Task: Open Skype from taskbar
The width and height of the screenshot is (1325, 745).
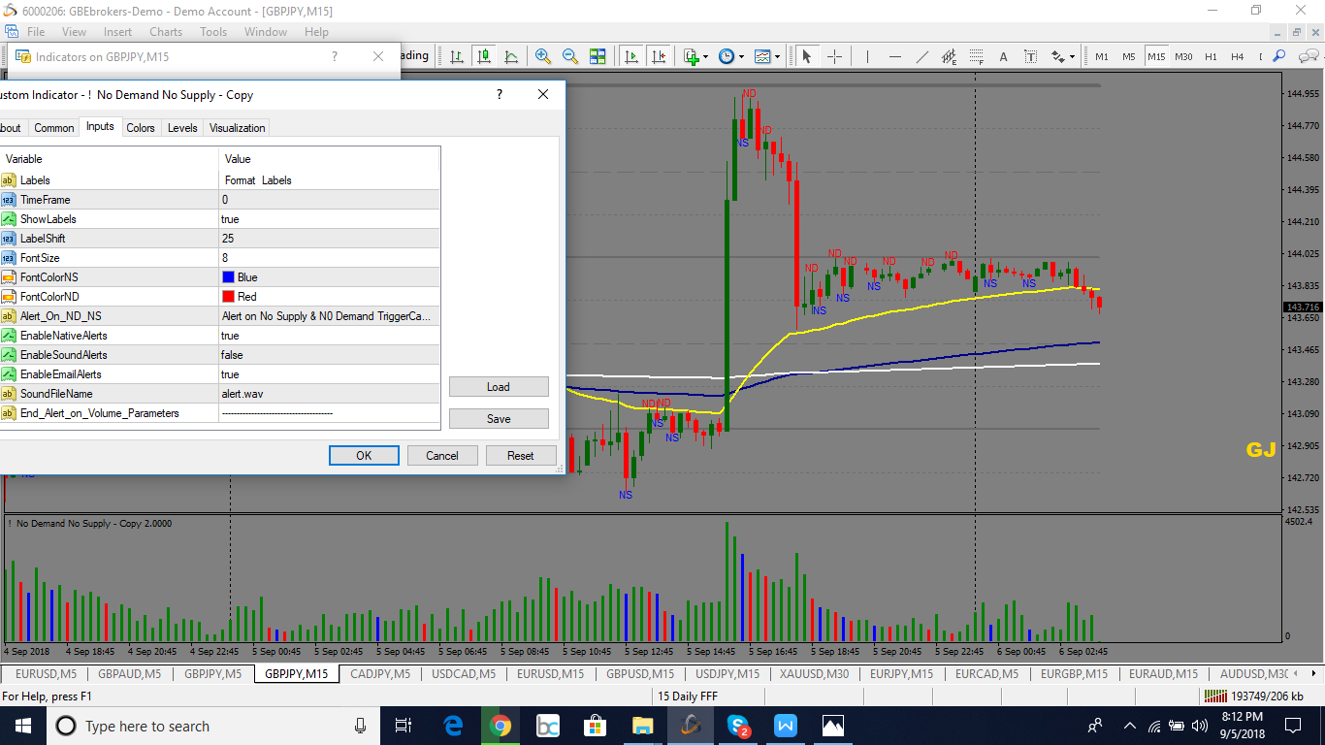Action: point(738,726)
